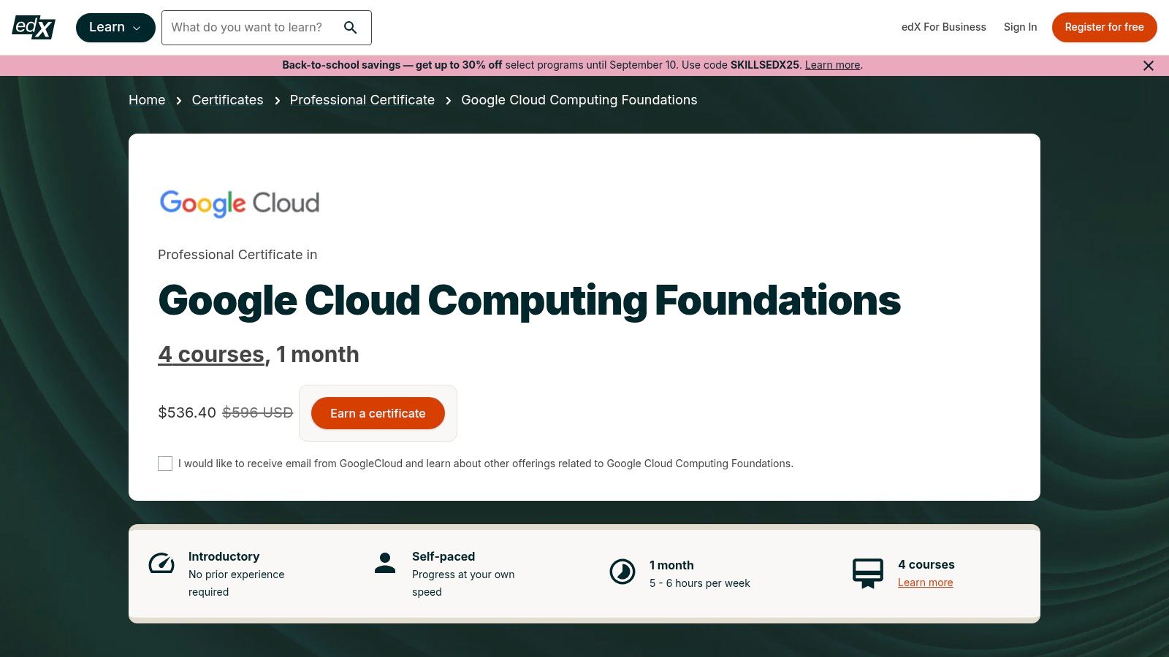Viewport: 1169px width, 657px height.
Task: Click the Google Cloud Computing Foundations heading
Action: (x=529, y=301)
